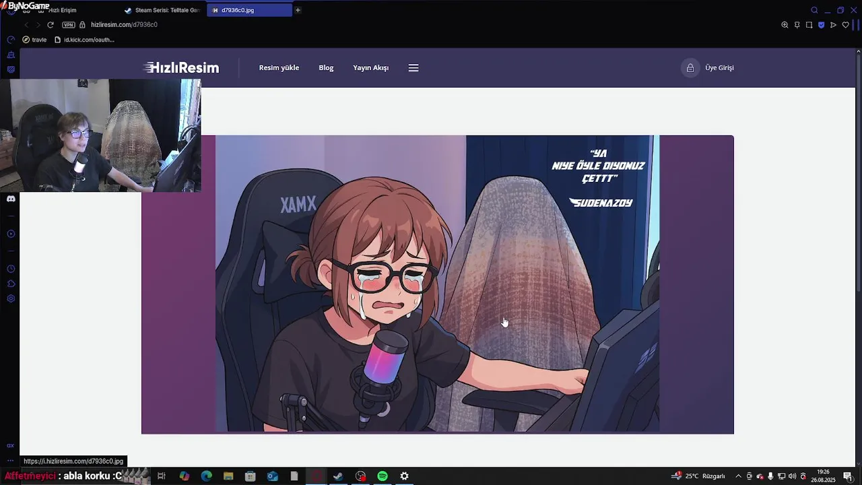Click the streamer webcam overlay
This screenshot has height=485, width=862.
100,135
